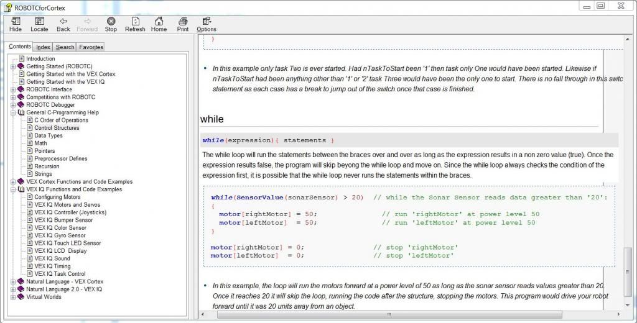Click book icon beside Natural Language - VEX Cortex
Viewport: 637px width, 323px height.
pos(21,281)
